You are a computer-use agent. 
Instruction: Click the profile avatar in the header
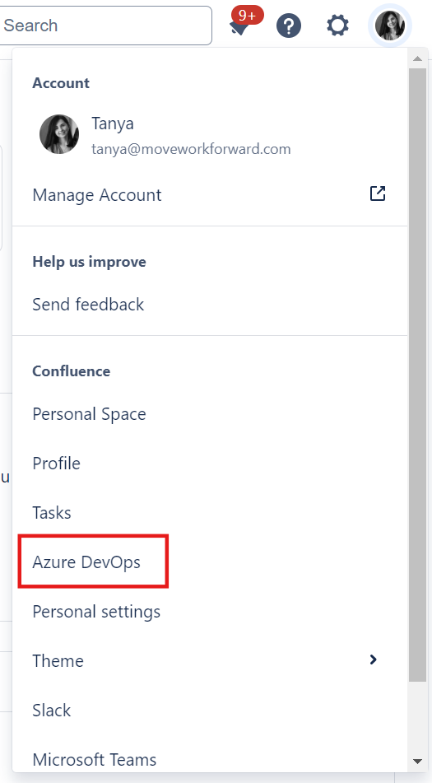click(x=390, y=26)
